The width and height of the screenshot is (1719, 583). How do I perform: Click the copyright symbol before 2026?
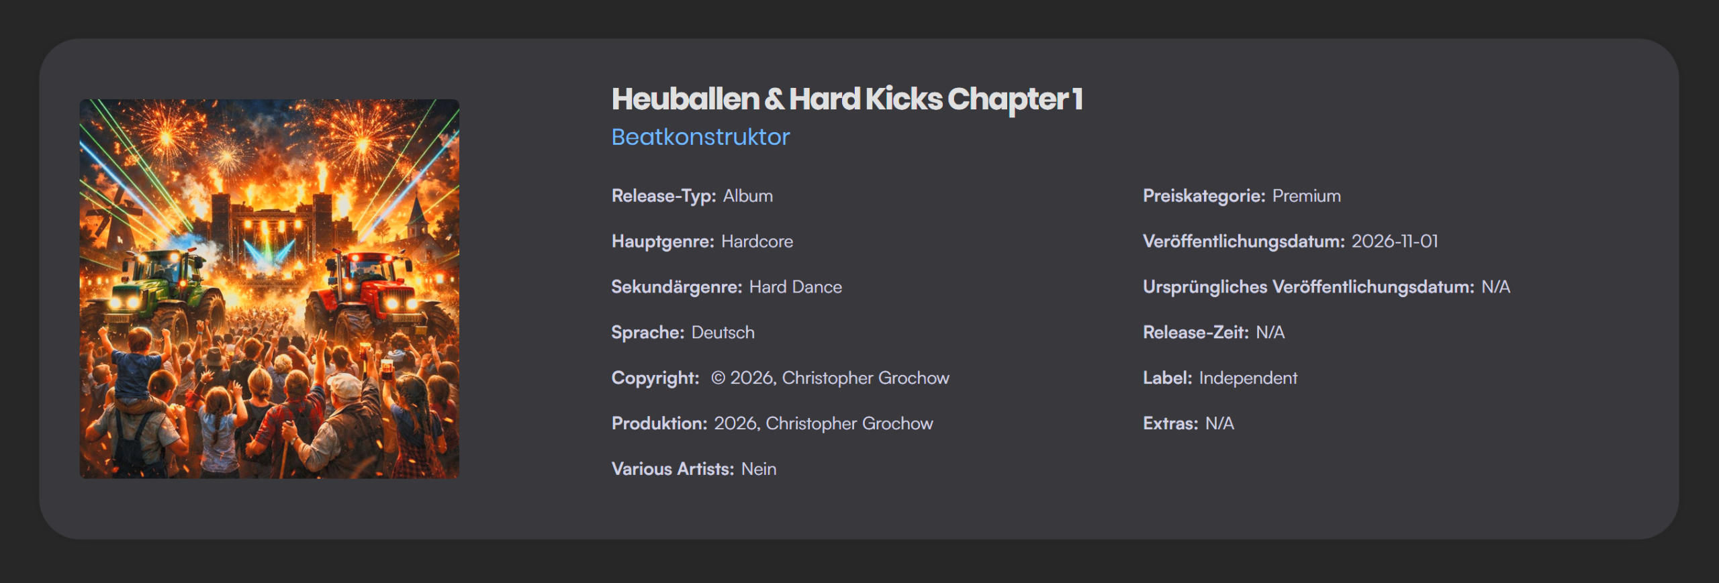718,378
